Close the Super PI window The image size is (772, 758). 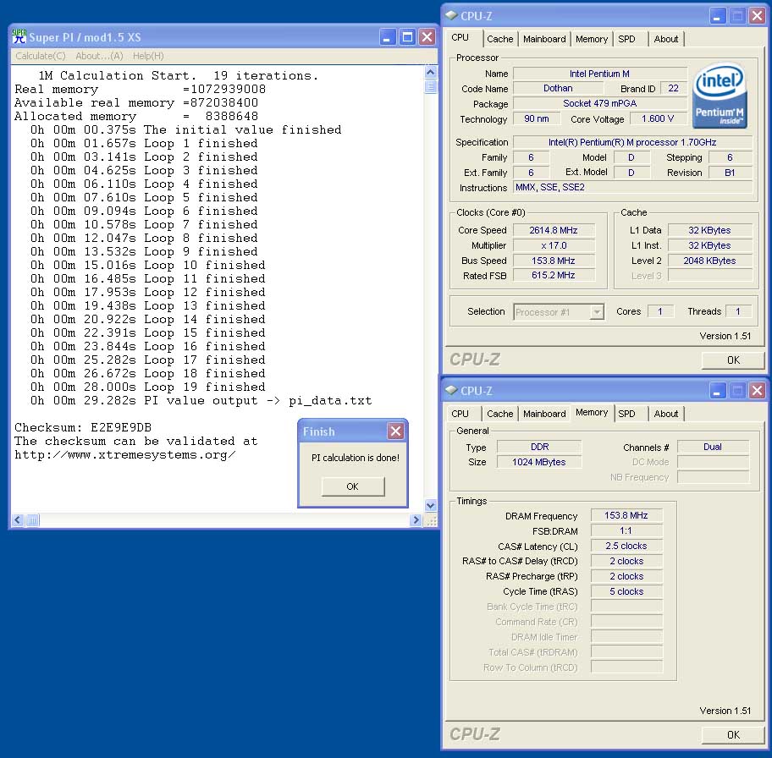pyautogui.click(x=427, y=37)
